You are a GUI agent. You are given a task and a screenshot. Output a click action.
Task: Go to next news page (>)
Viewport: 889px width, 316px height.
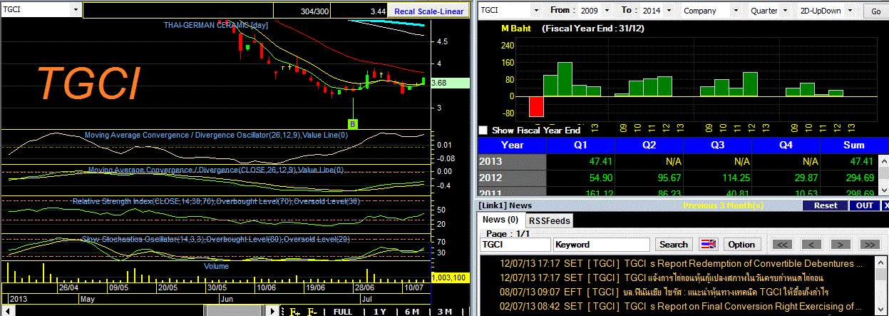click(841, 244)
